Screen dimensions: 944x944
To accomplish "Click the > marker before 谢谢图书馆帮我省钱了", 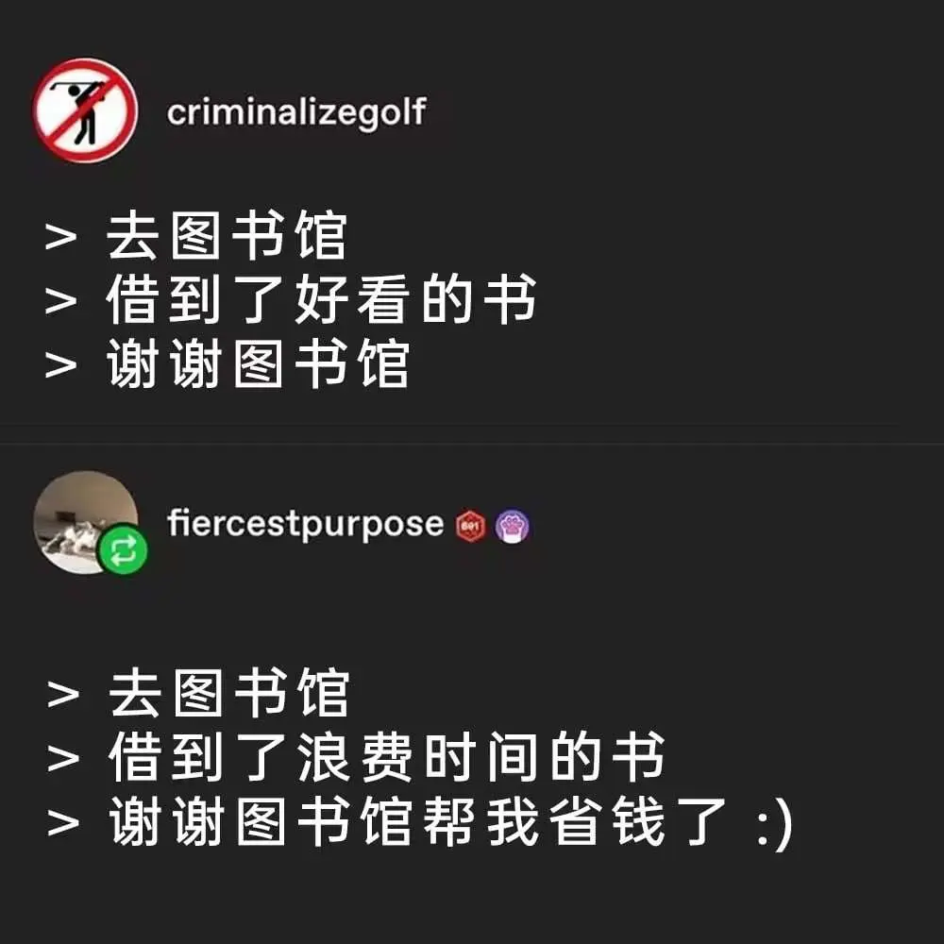I will point(63,822).
